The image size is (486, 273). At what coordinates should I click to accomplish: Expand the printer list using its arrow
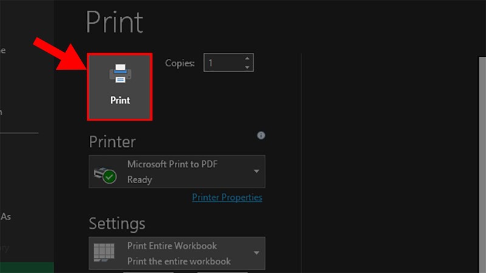click(x=256, y=172)
